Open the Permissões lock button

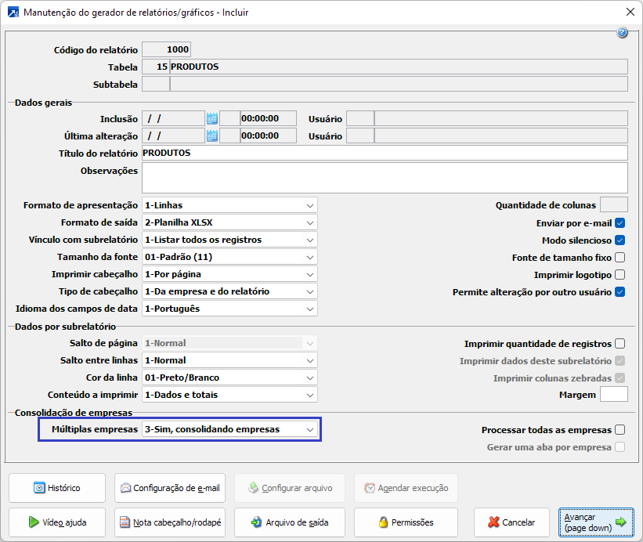pyautogui.click(x=406, y=522)
